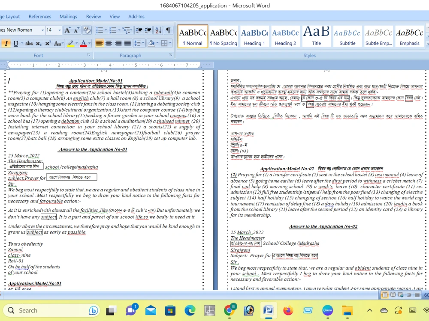Toggle align text right
This screenshot has width=429, height=321.
click(x=118, y=43)
